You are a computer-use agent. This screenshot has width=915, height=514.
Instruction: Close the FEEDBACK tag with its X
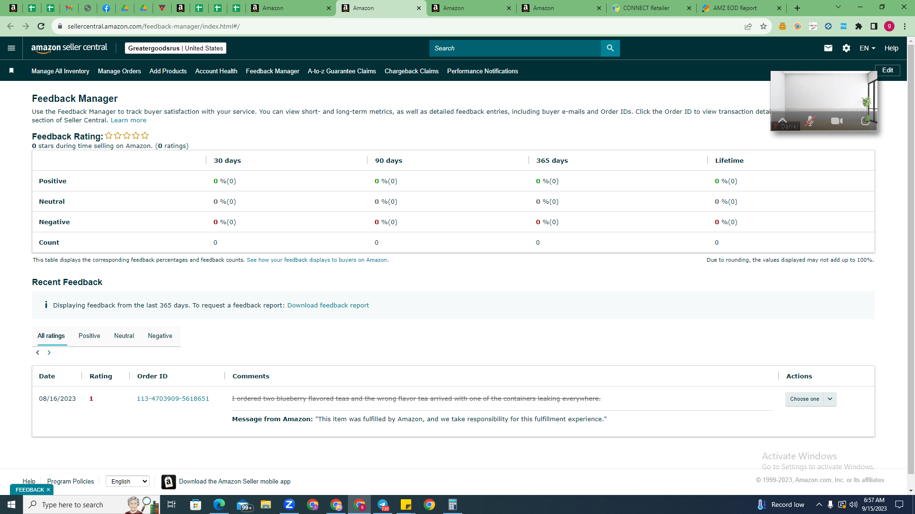click(48, 490)
